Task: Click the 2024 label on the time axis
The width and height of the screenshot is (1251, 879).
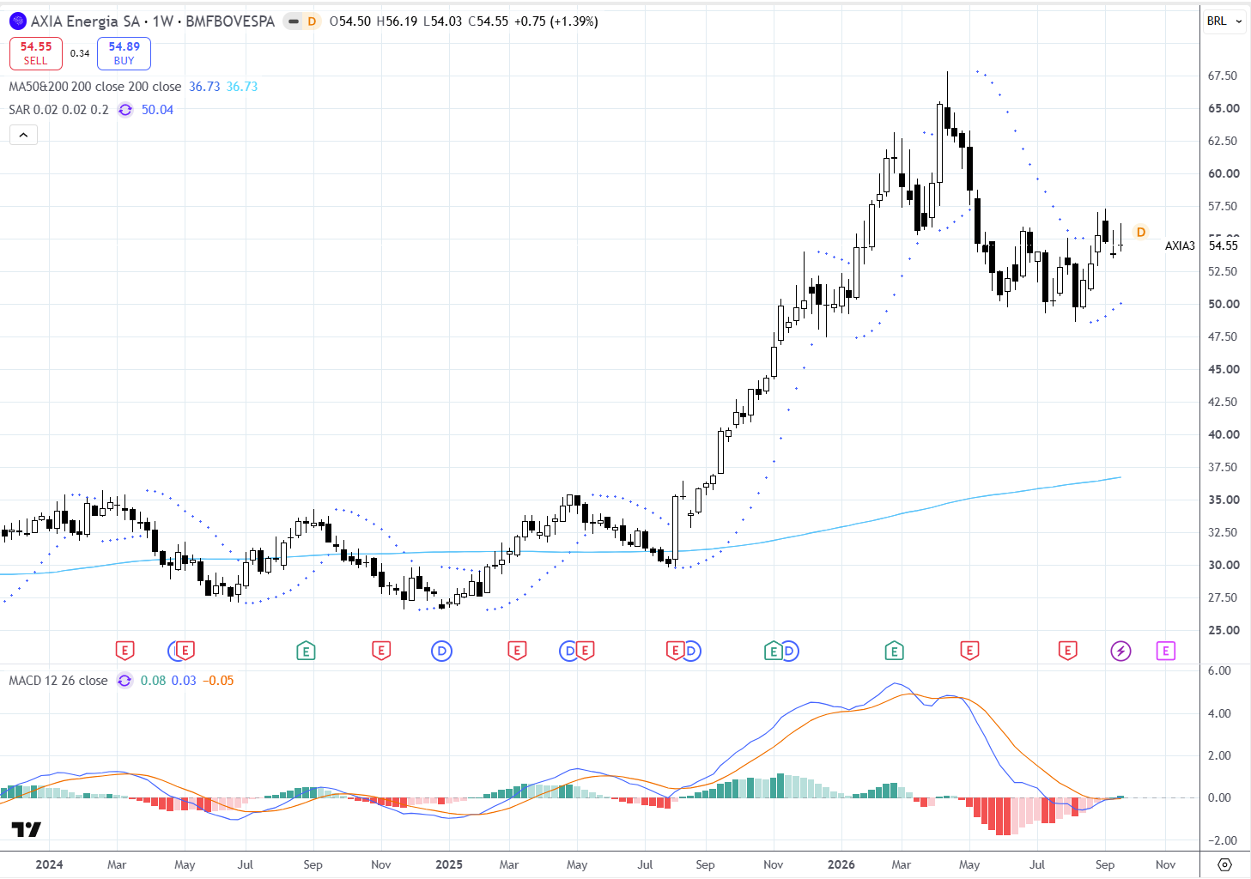Action: click(x=49, y=864)
